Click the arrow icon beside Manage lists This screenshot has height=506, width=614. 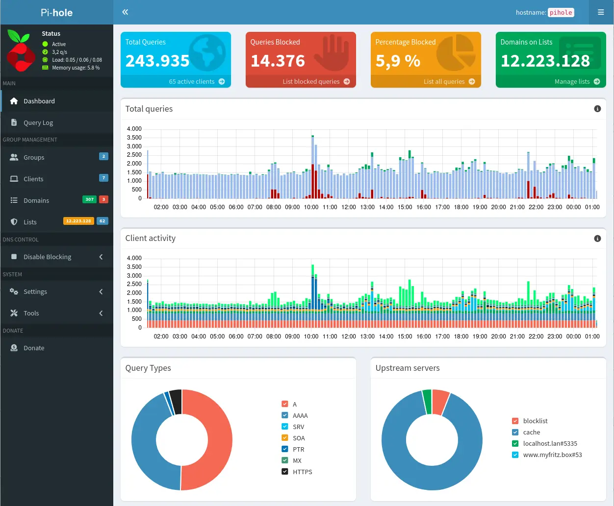(x=597, y=82)
